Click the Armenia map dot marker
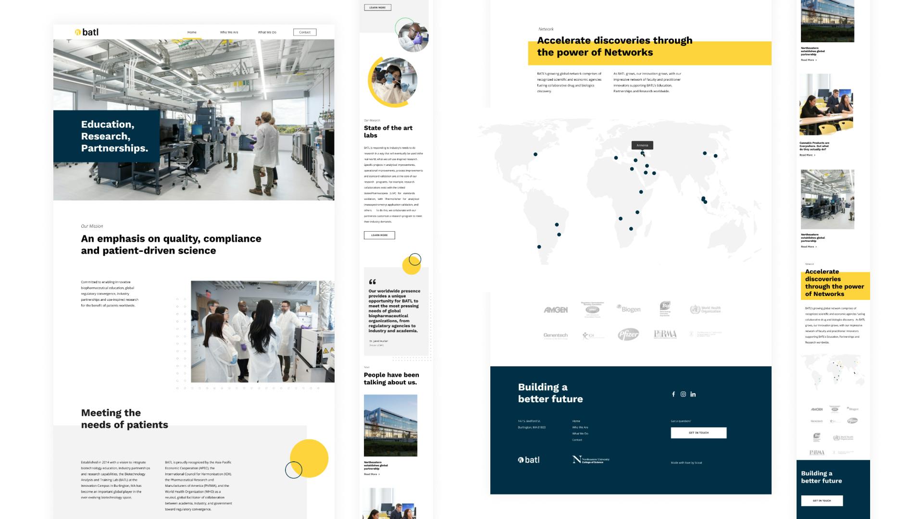This screenshot has height=519, width=923. pos(642,153)
